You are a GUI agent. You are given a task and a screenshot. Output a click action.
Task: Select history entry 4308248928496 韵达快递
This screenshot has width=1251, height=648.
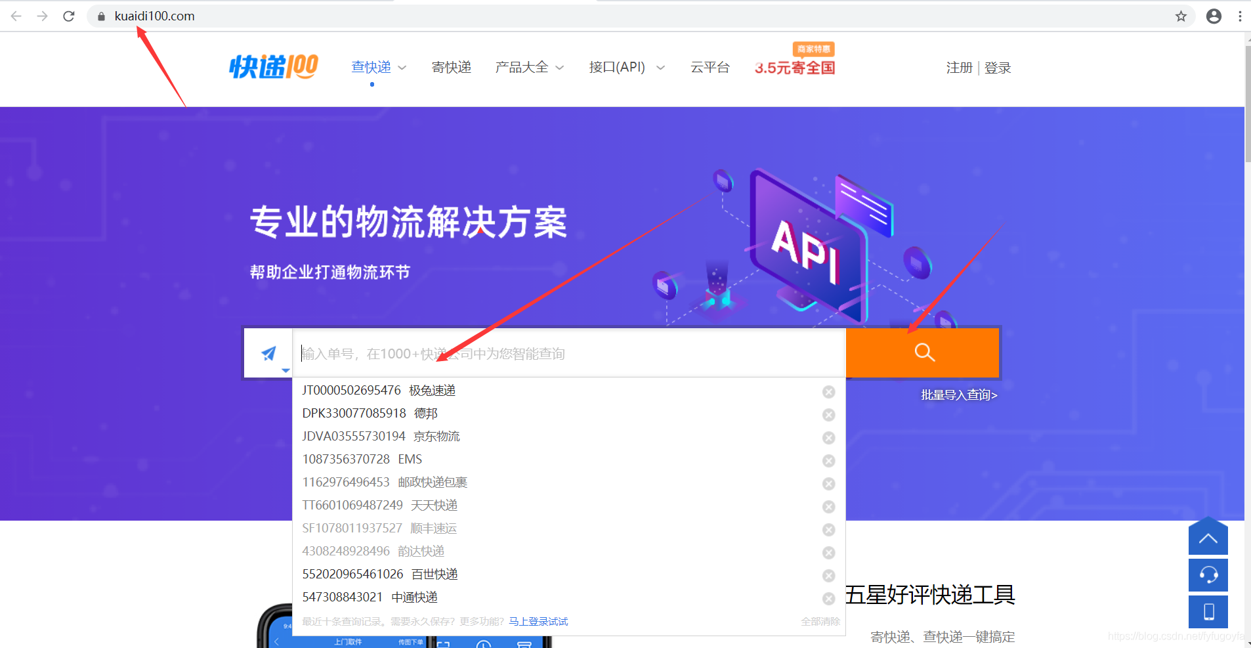pyautogui.click(x=373, y=551)
